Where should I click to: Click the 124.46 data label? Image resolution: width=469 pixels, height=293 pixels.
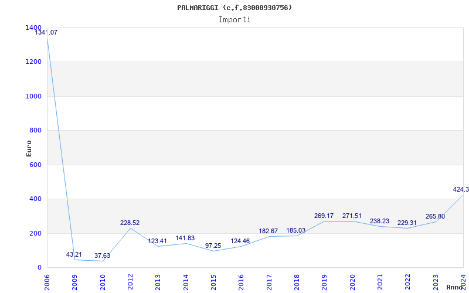click(240, 241)
